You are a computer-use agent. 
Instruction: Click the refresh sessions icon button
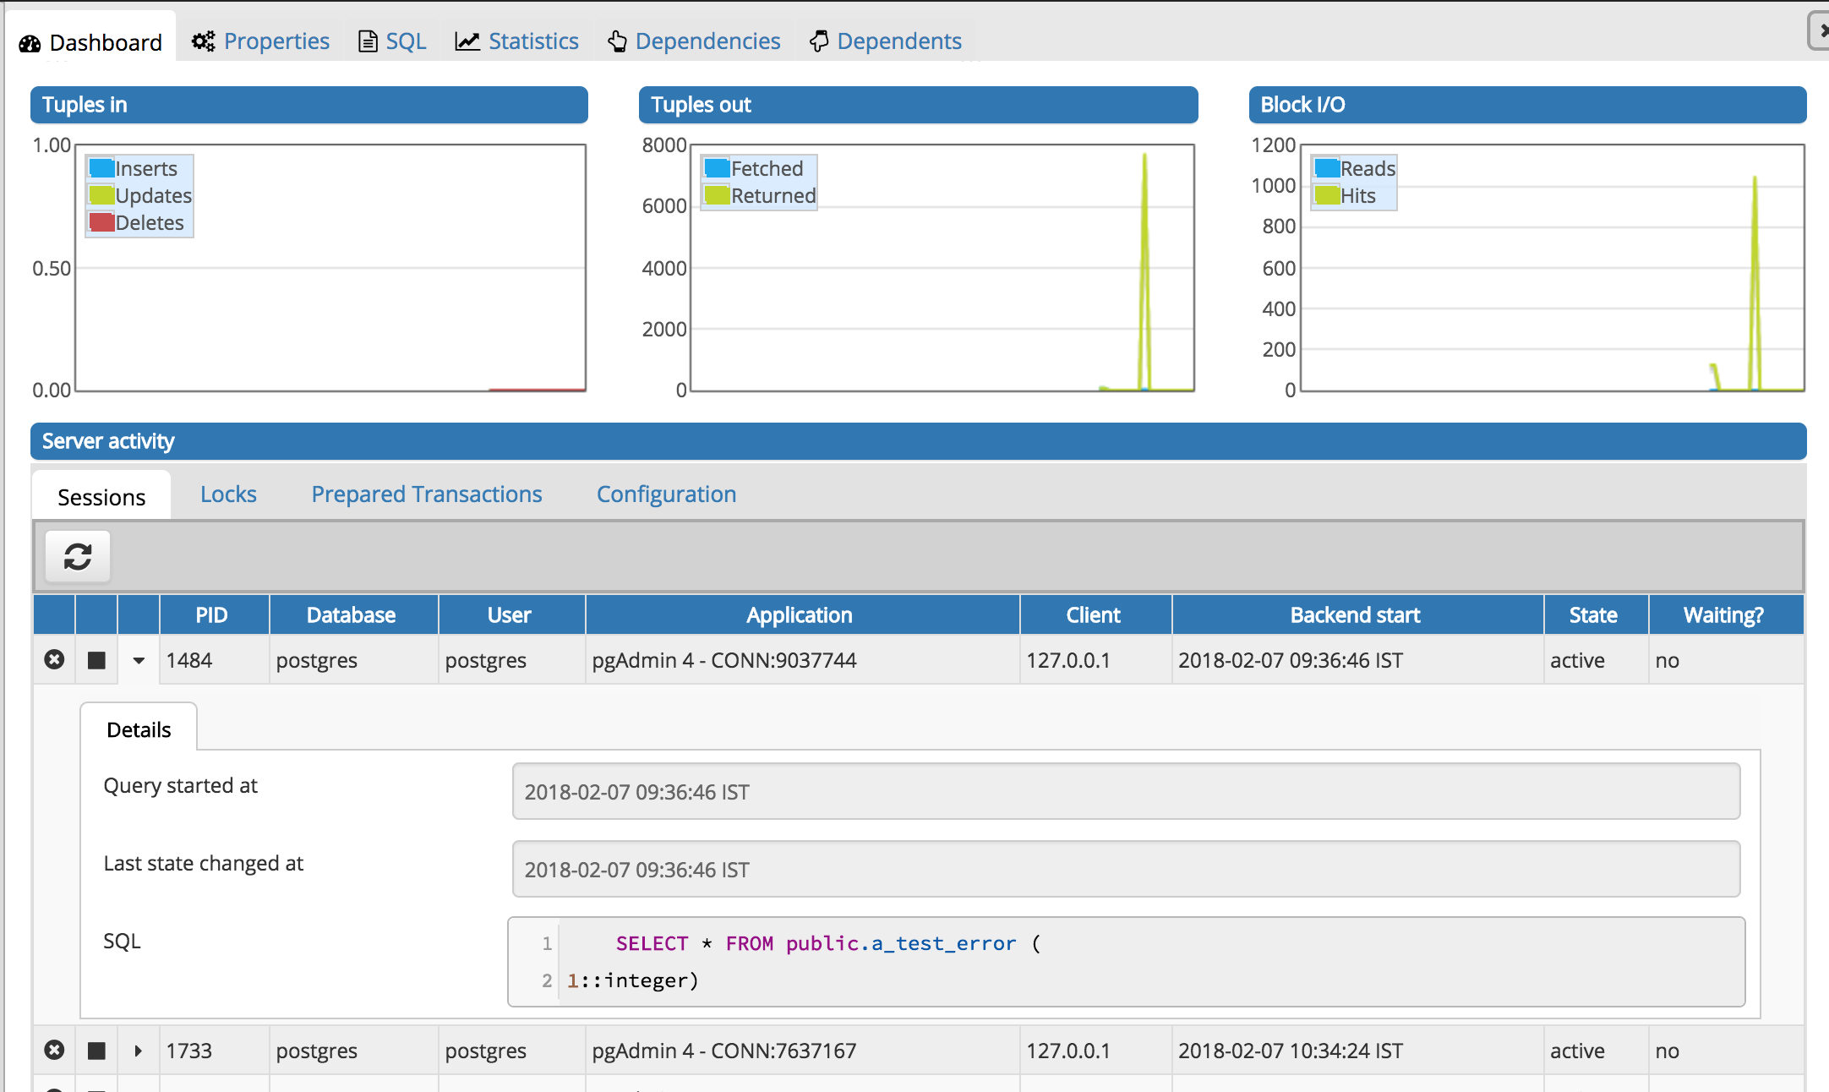pos(78,557)
